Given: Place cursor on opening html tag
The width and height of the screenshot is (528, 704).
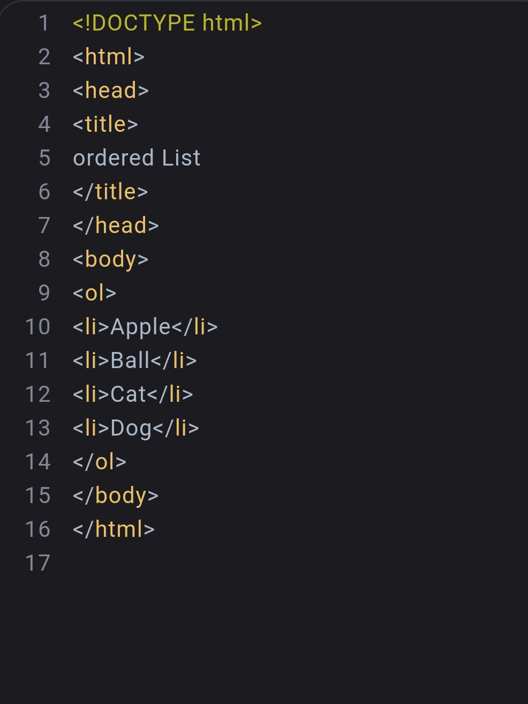Looking at the screenshot, I should [x=109, y=57].
